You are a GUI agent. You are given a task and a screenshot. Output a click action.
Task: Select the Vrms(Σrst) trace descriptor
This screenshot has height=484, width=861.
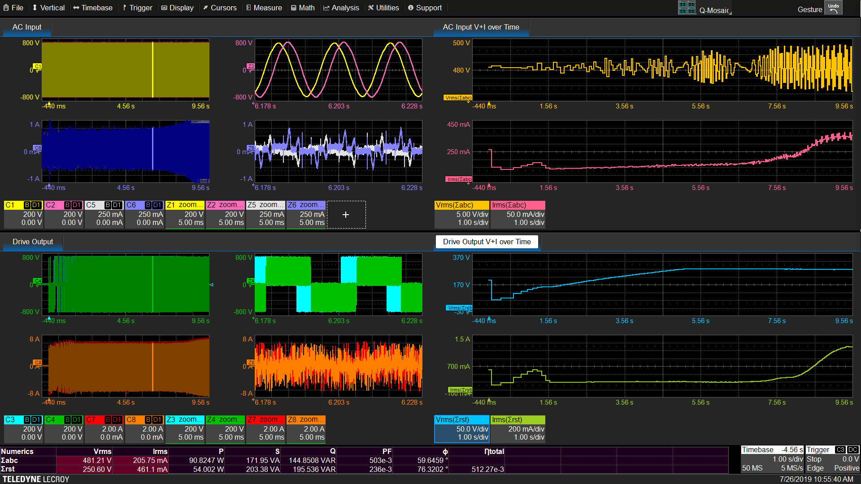[461, 429]
